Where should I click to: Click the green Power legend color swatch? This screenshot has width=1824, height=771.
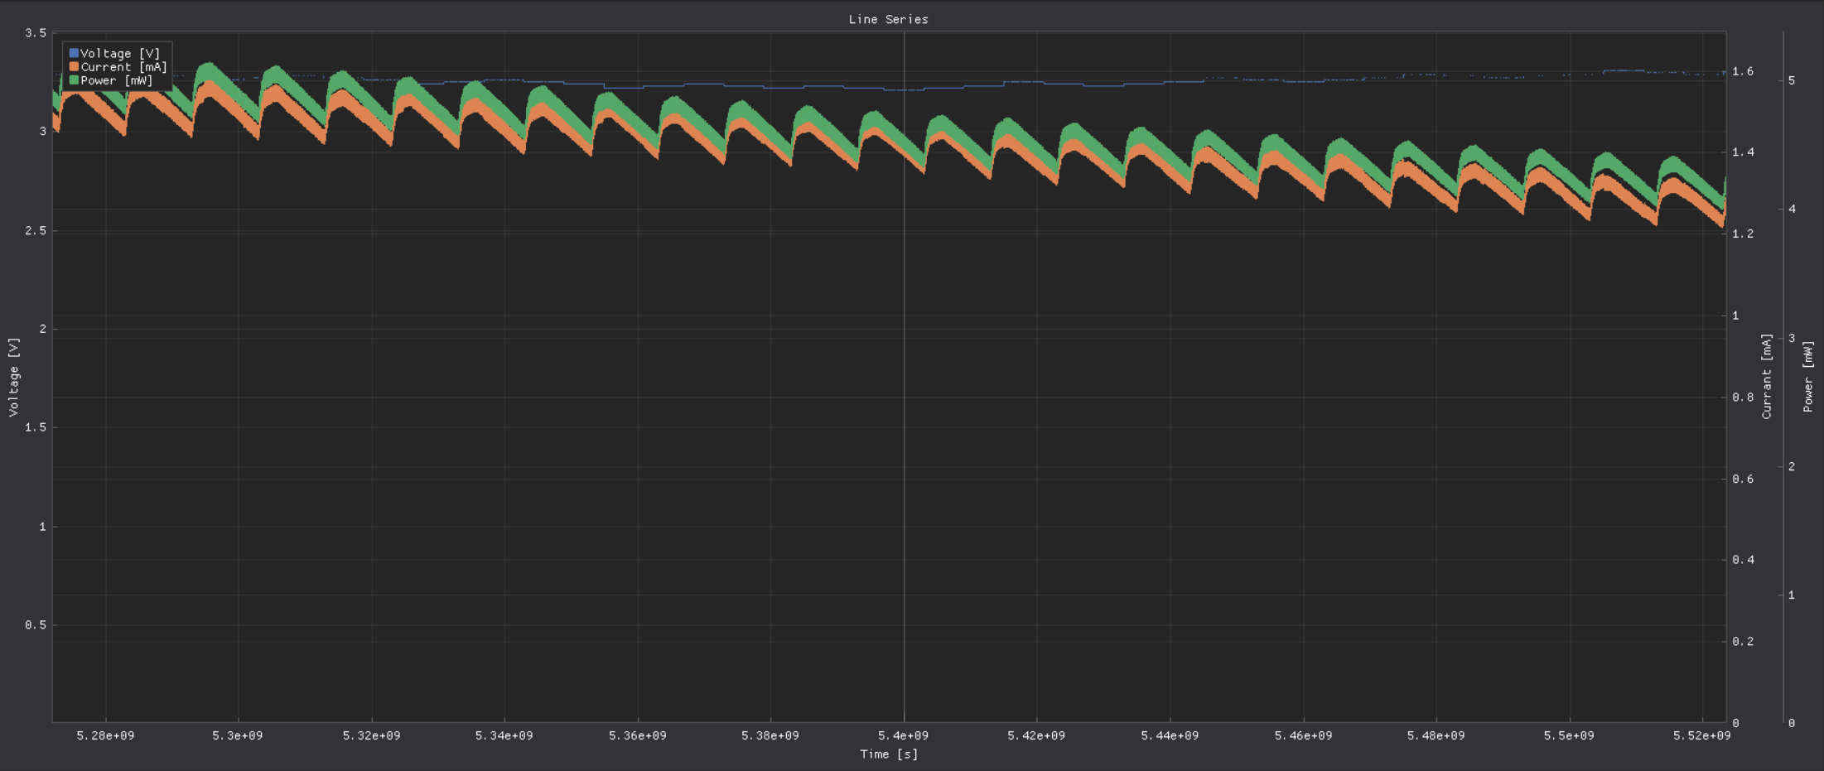pyautogui.click(x=74, y=80)
